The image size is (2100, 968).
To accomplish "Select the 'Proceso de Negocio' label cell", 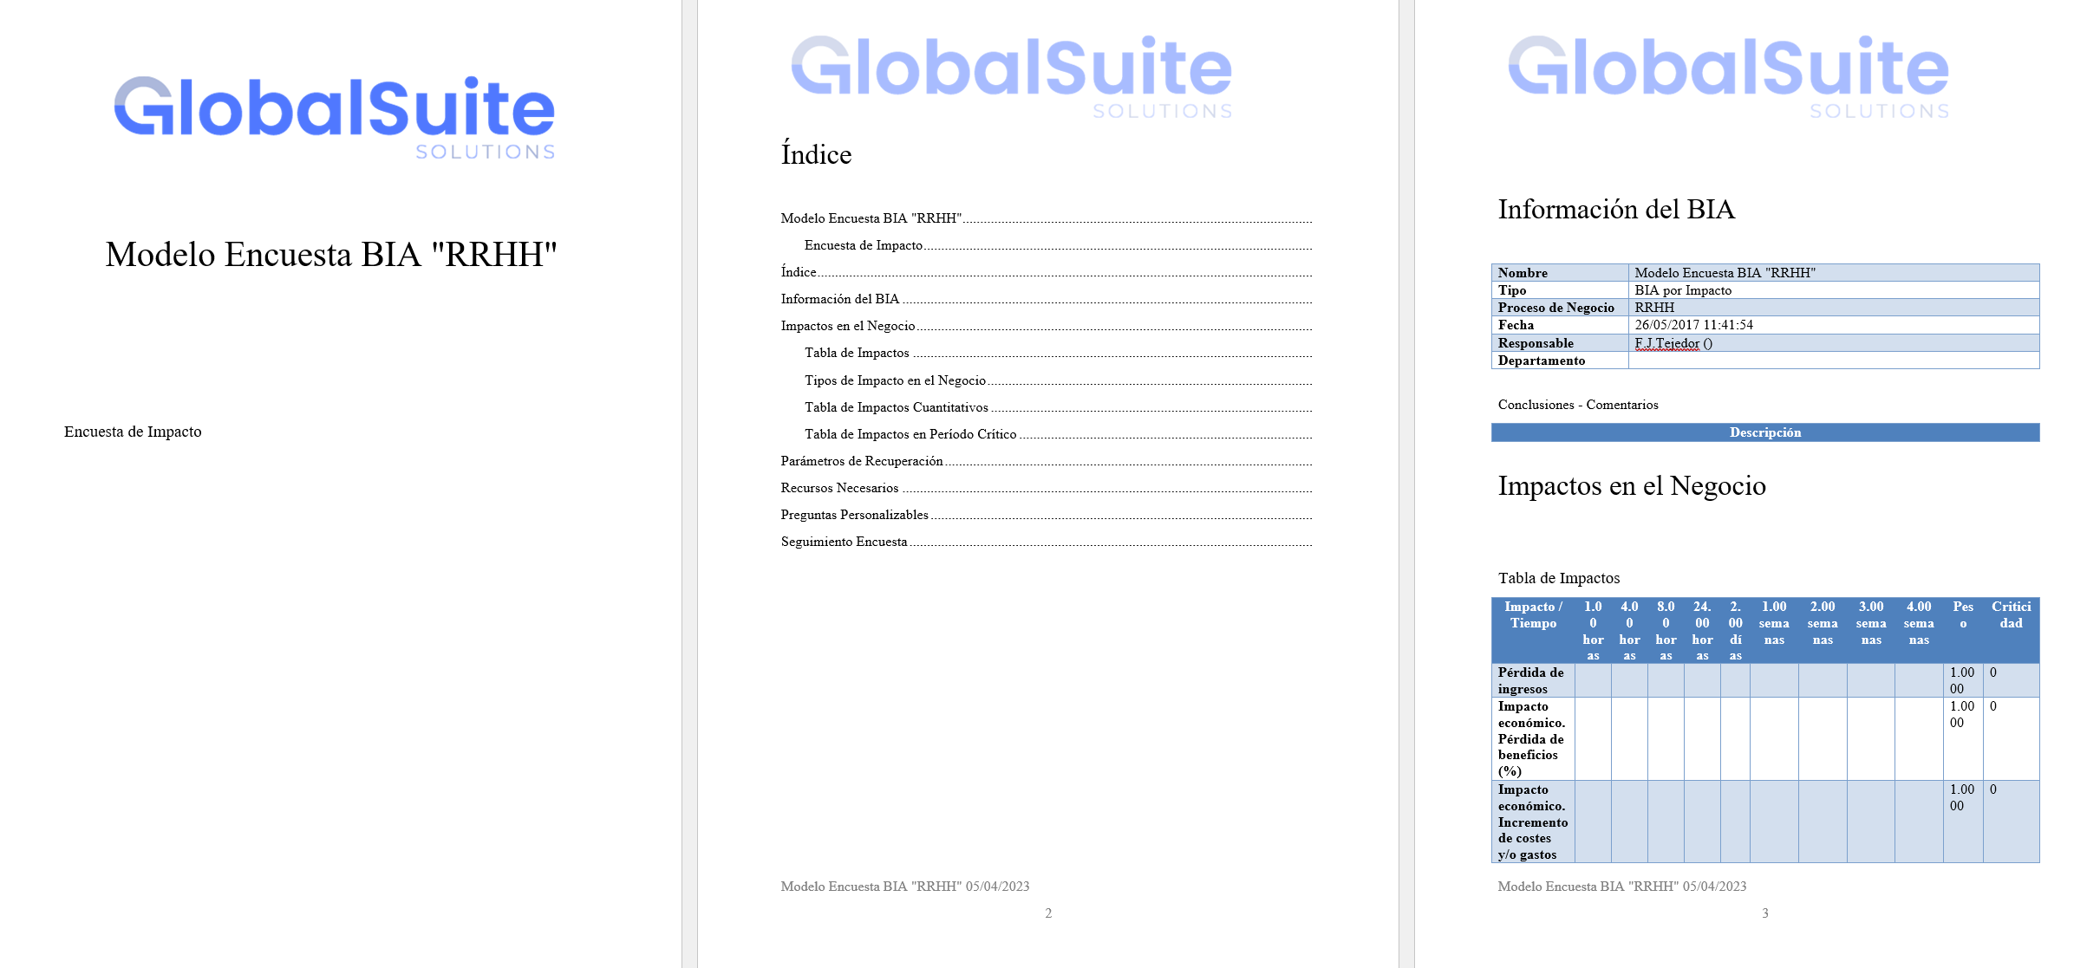I will [1560, 308].
